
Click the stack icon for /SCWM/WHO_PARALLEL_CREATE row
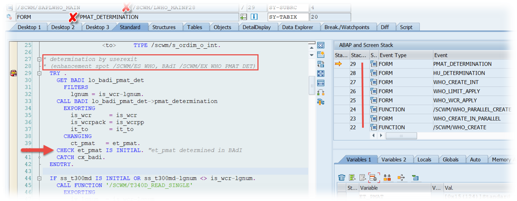click(x=374, y=109)
